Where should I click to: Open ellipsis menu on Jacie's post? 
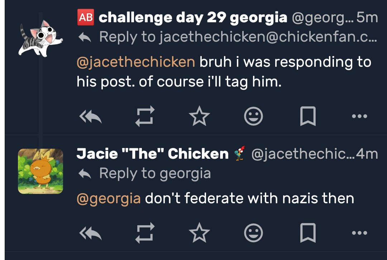click(359, 233)
